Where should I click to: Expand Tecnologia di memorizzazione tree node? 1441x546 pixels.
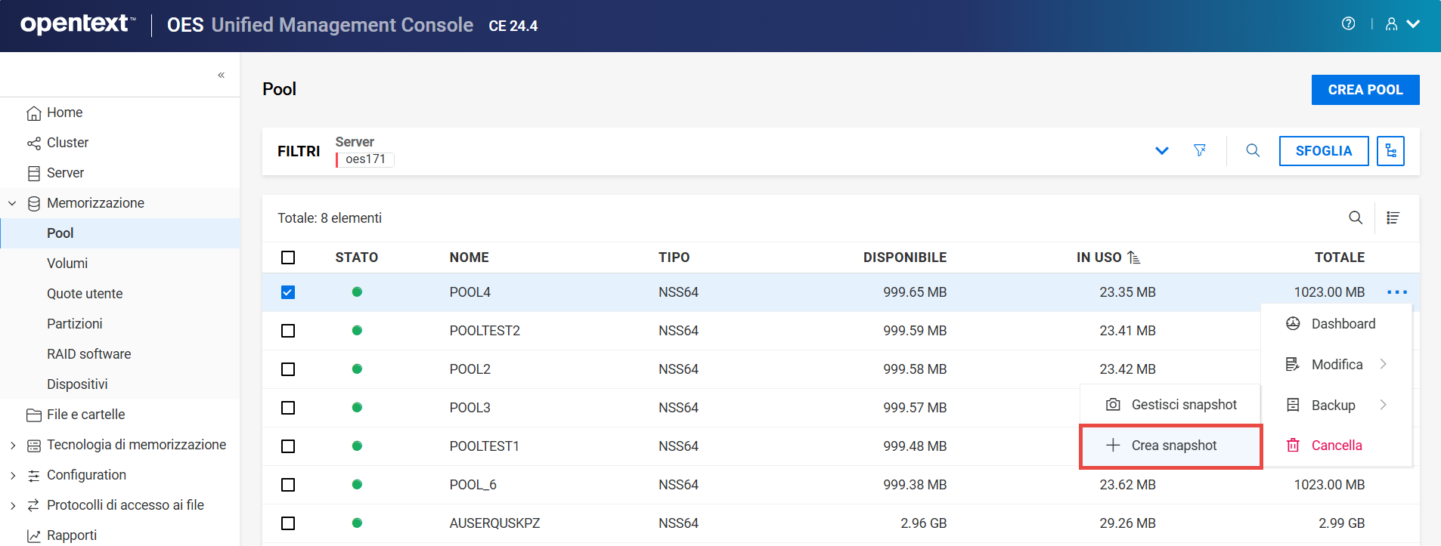click(x=13, y=446)
